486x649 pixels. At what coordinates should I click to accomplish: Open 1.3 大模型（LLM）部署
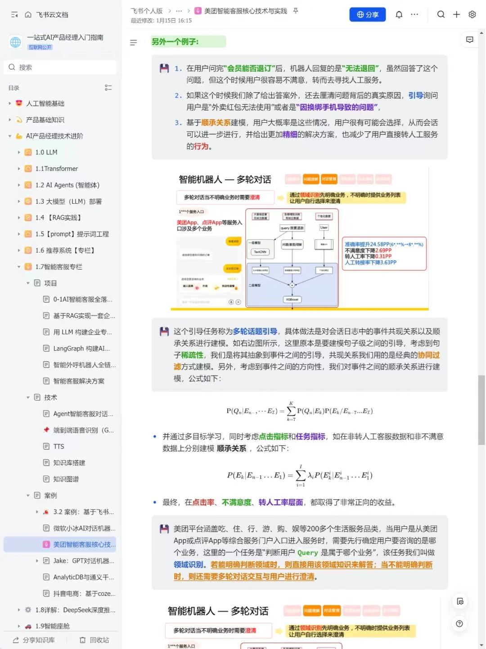click(68, 201)
